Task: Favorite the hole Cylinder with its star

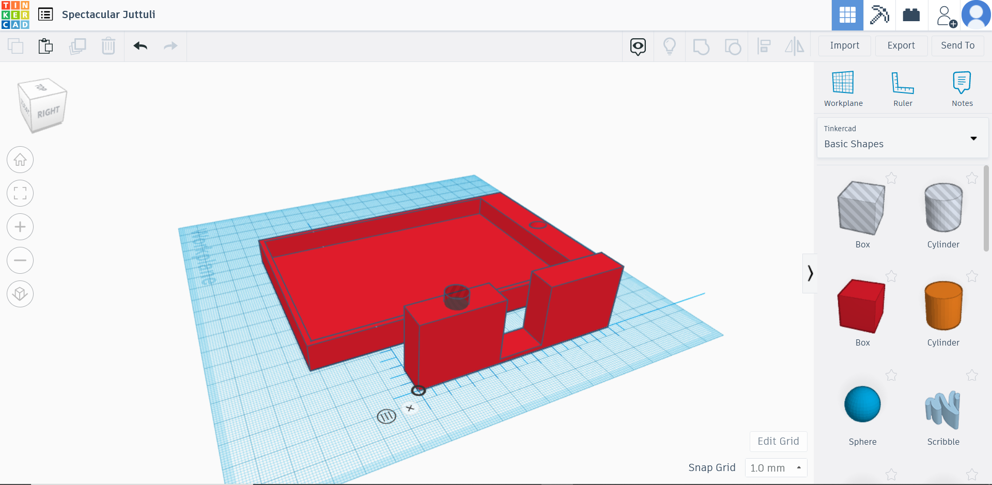Action: [x=972, y=178]
